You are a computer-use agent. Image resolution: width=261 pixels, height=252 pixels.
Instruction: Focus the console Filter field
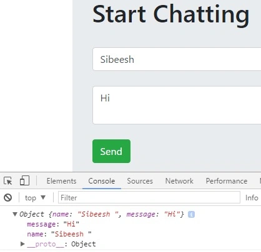[149, 197]
